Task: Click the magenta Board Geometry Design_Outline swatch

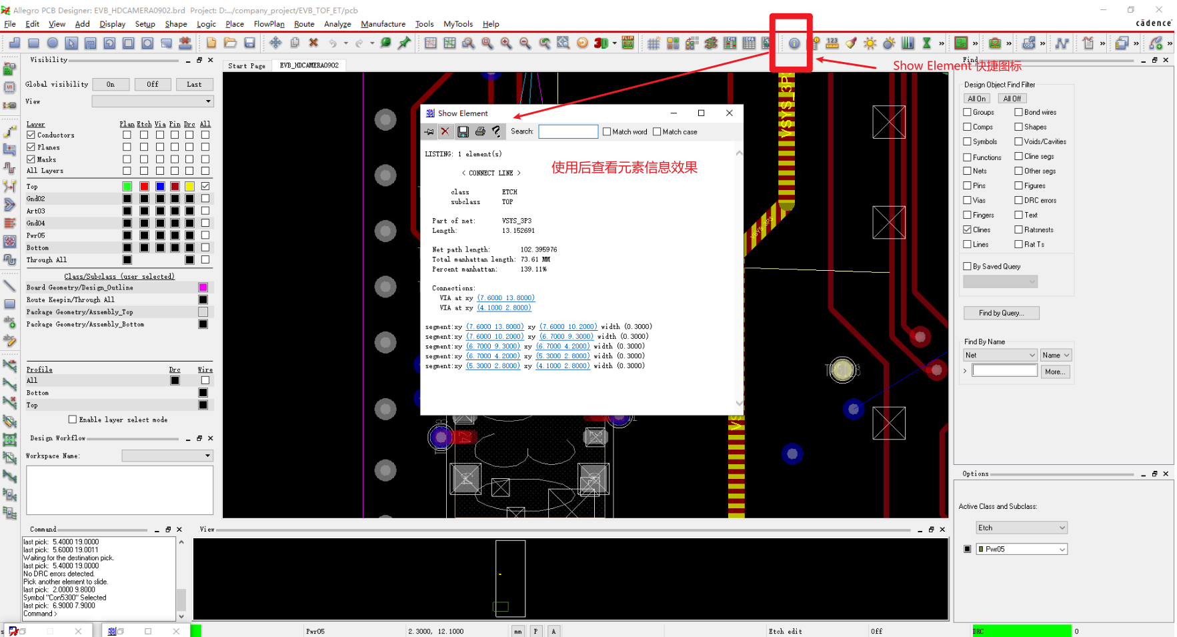Action: pos(203,287)
